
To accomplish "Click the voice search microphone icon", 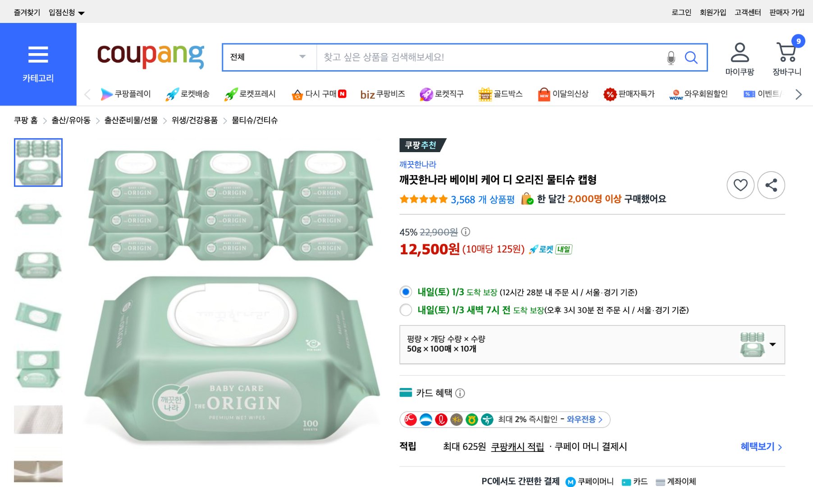I will [x=671, y=57].
